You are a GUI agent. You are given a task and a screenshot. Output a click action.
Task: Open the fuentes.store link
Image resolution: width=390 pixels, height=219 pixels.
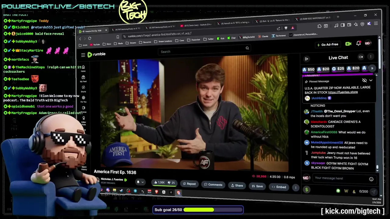[343, 92]
